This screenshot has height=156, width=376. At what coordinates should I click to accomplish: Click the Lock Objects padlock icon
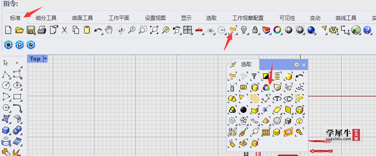pos(255,30)
